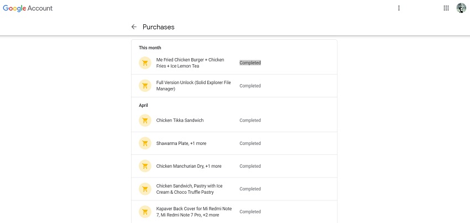Open Shawarma Plate, +1 more purchase

(x=181, y=143)
